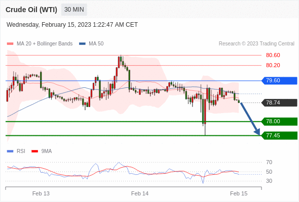Click the green 78.00 support price tag

tap(279, 121)
